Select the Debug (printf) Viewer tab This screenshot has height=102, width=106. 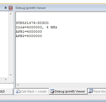(x=68, y=91)
